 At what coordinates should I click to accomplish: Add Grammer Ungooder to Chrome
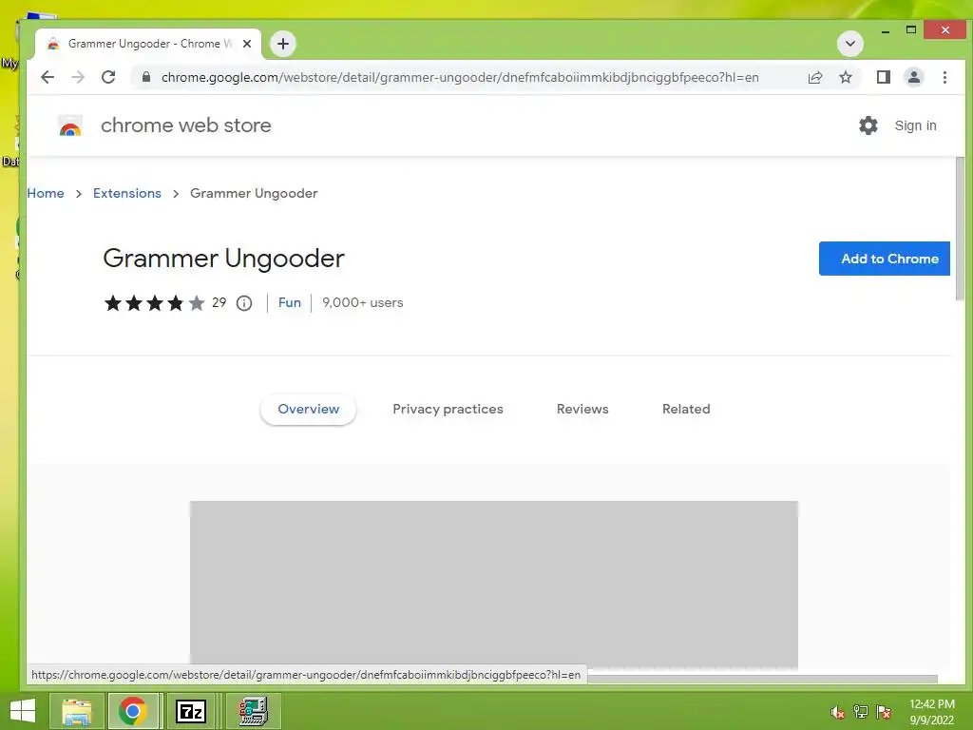(885, 259)
